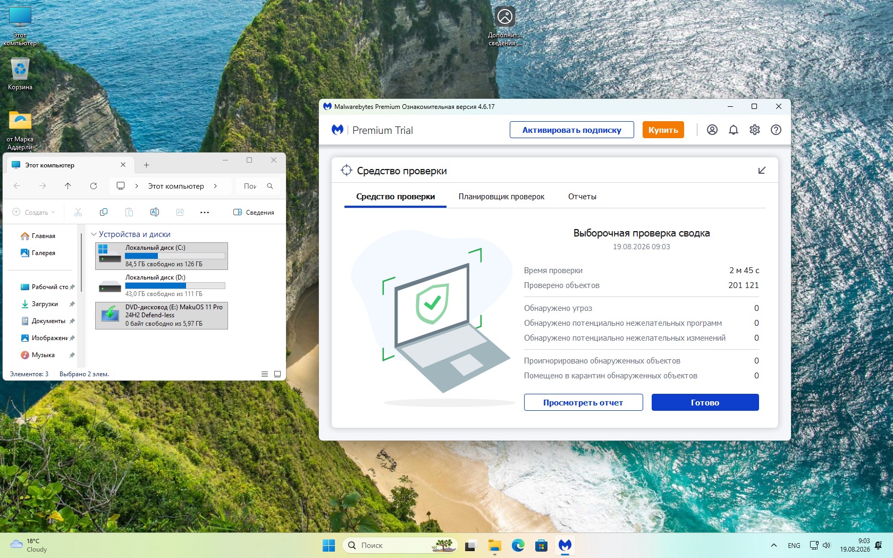
Task: Open the Malwarebytes help question mark
Action: (x=776, y=130)
